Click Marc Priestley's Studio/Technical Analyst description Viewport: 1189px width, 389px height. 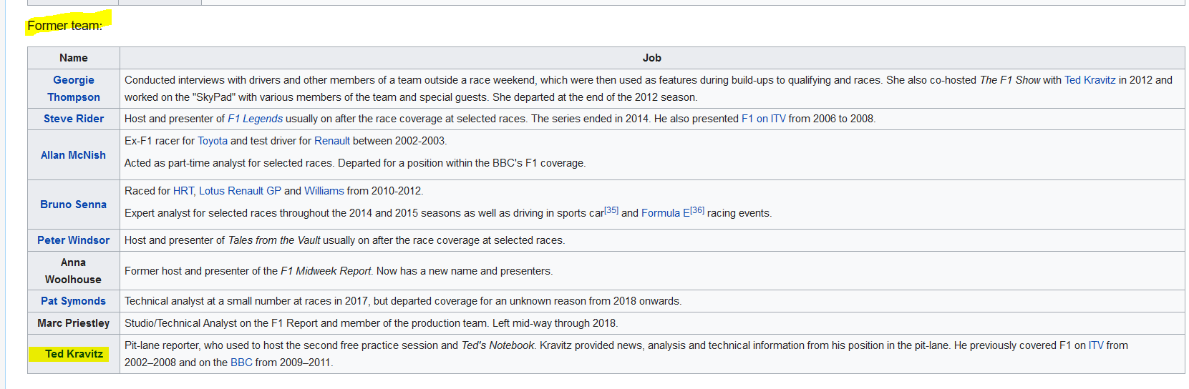click(x=371, y=323)
